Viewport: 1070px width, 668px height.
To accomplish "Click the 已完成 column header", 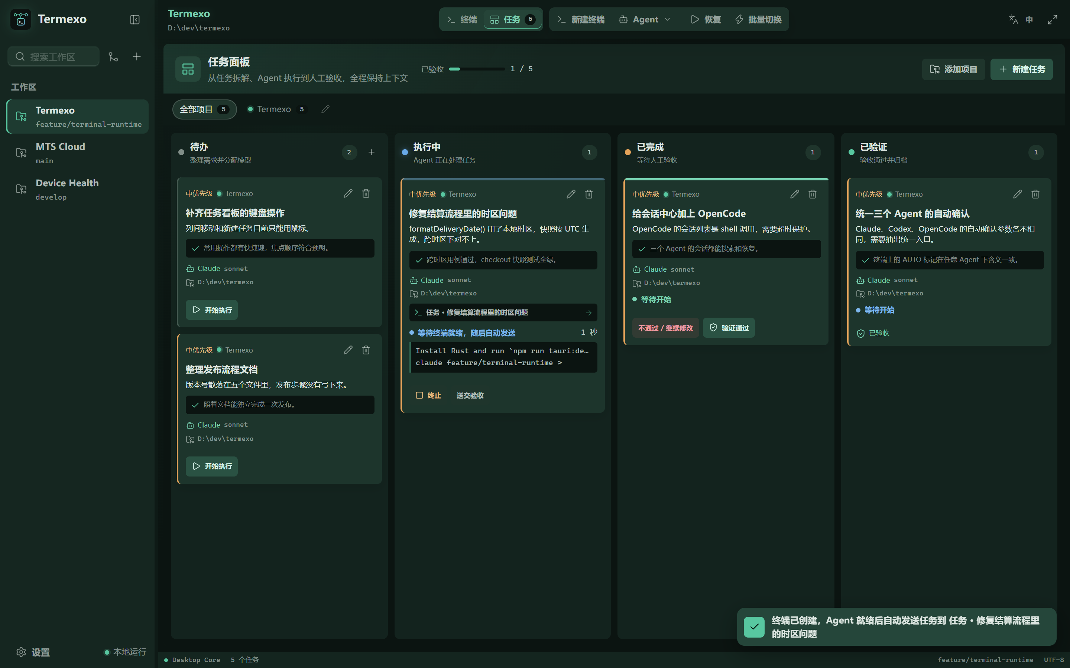I will 726,153.
